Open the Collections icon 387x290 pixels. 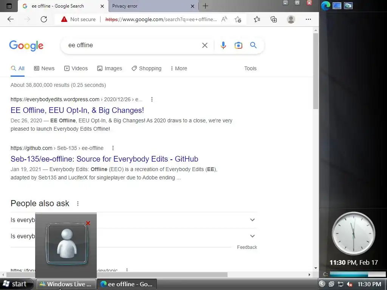click(x=274, y=19)
